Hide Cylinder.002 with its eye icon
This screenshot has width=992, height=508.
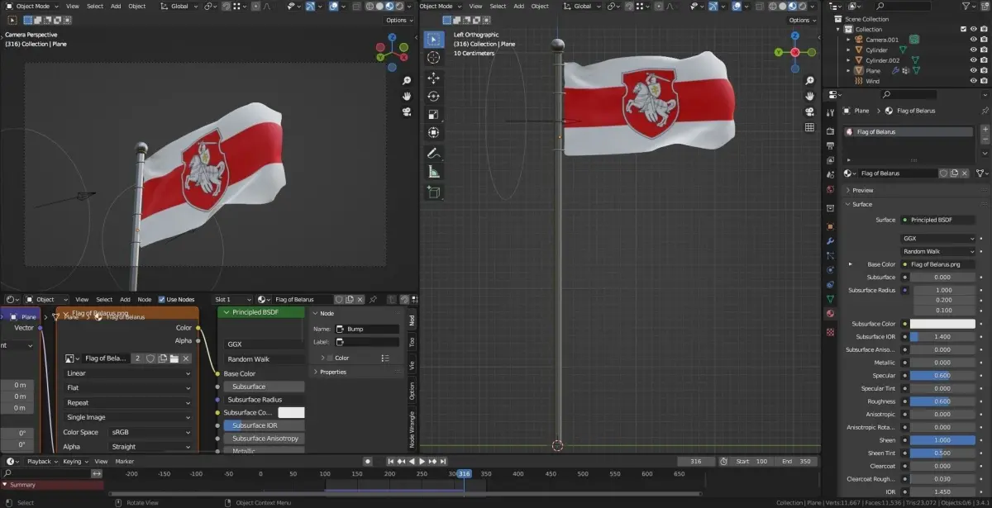click(973, 60)
